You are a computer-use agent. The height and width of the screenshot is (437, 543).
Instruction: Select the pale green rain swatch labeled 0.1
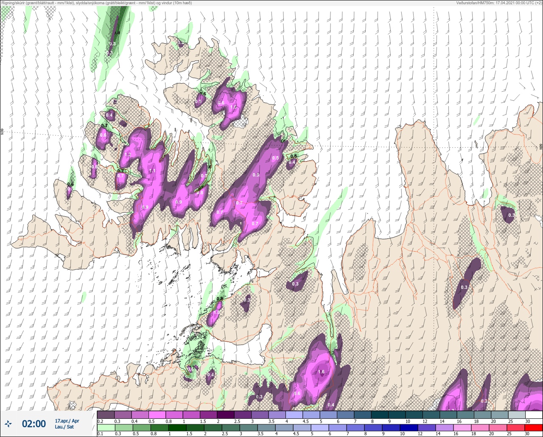click(x=106, y=428)
